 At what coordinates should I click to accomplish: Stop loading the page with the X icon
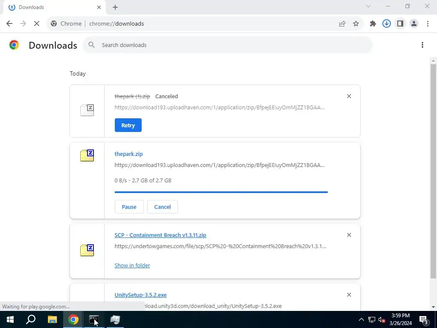coord(37,24)
